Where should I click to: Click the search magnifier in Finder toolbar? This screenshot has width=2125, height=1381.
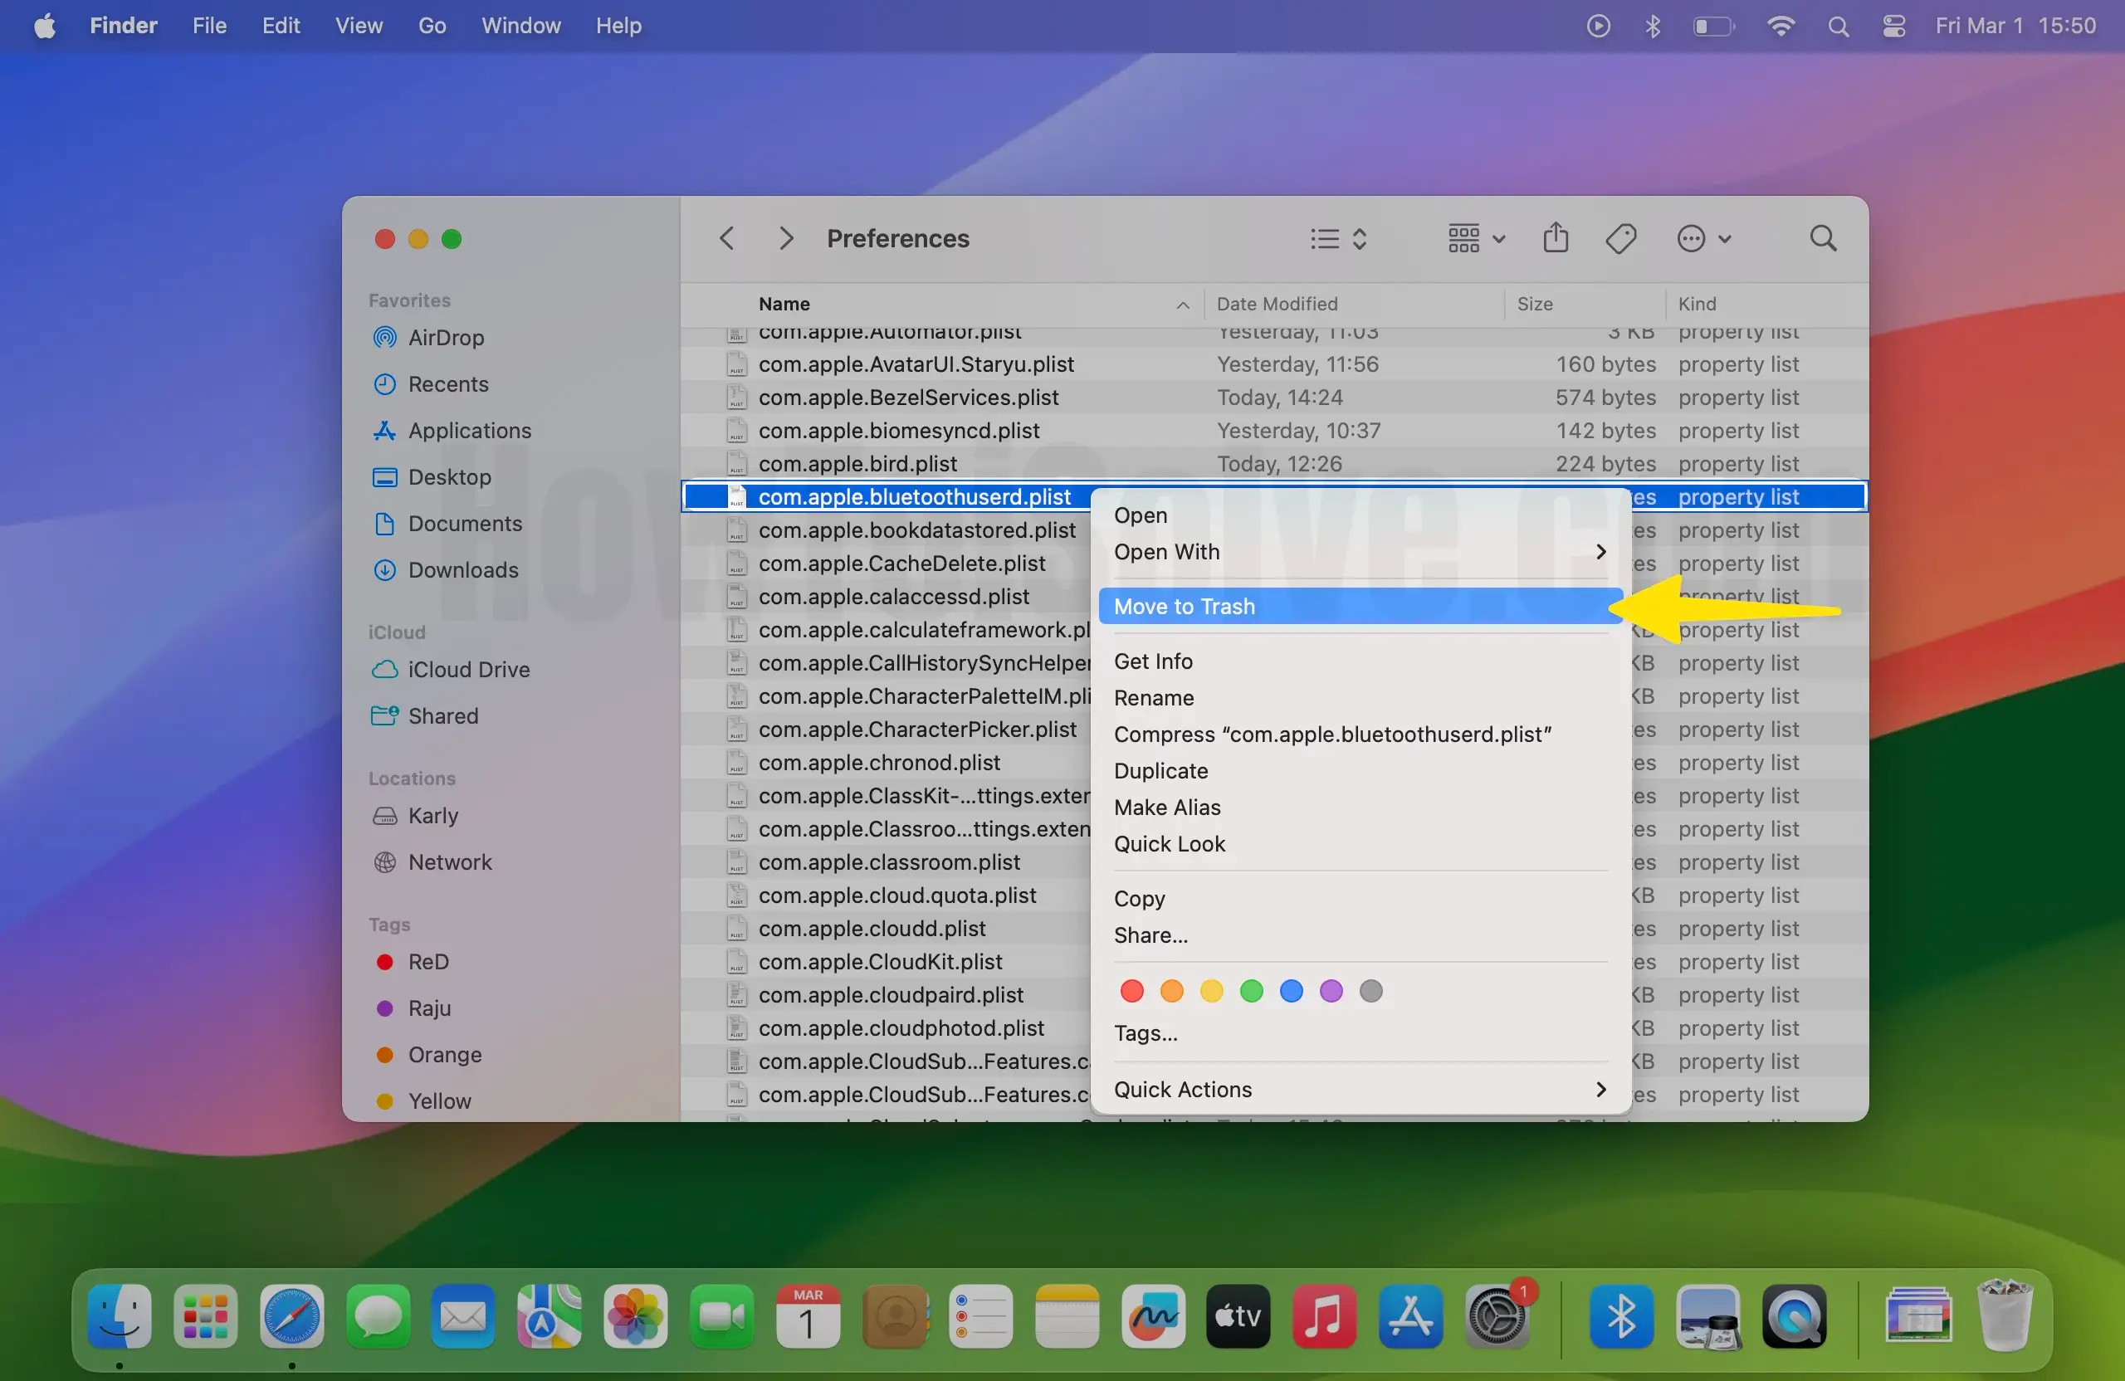[1822, 238]
